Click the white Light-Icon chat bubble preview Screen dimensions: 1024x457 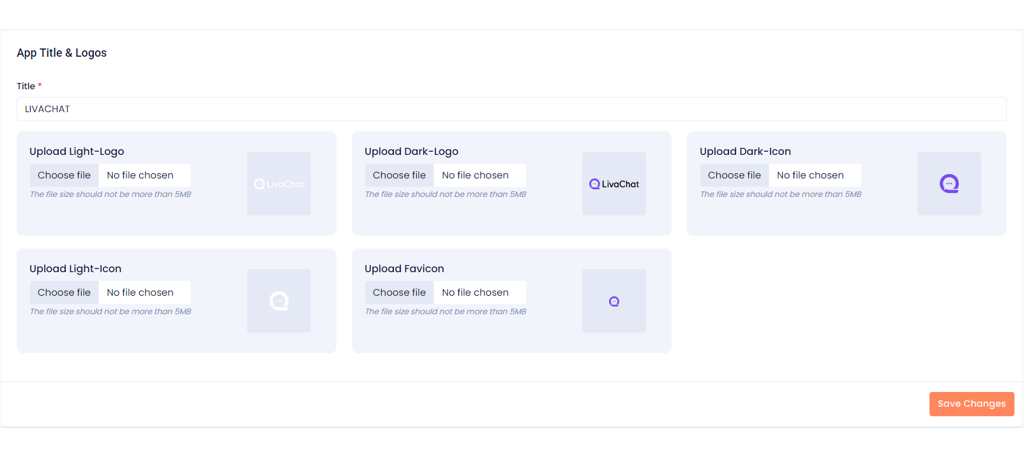coord(279,301)
